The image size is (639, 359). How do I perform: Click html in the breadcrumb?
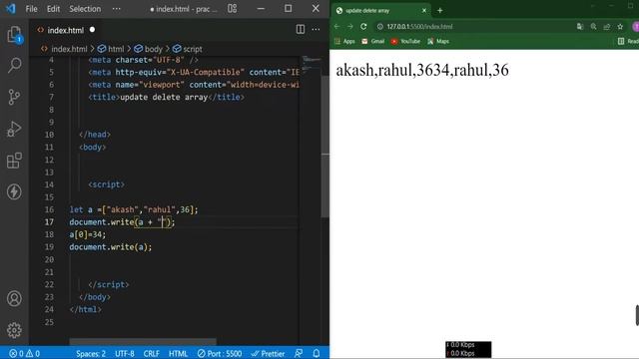pos(111,49)
